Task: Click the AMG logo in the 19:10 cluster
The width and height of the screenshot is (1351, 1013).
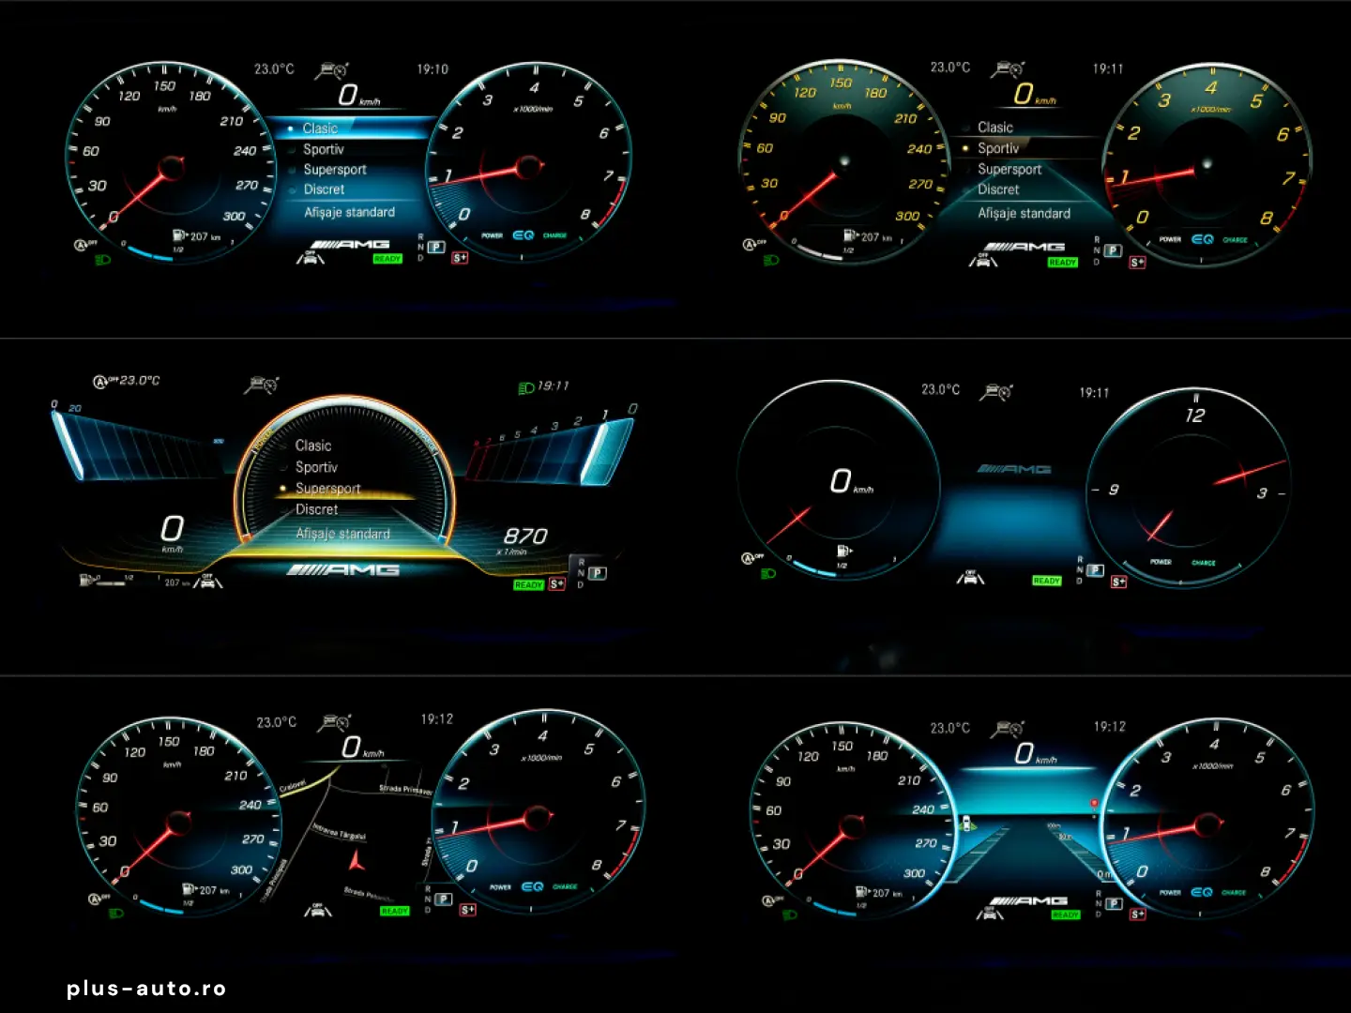Action: (350, 245)
